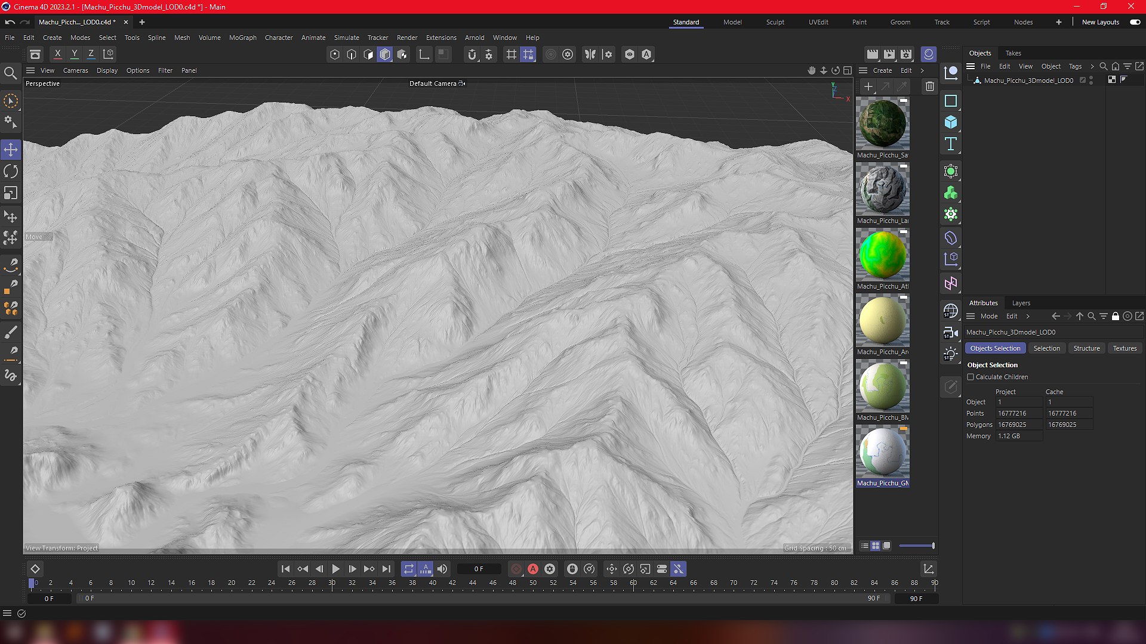Select the Machu_Picchu_Sat material thumbnail
Screen dimensions: 1146x644
[x=882, y=124]
